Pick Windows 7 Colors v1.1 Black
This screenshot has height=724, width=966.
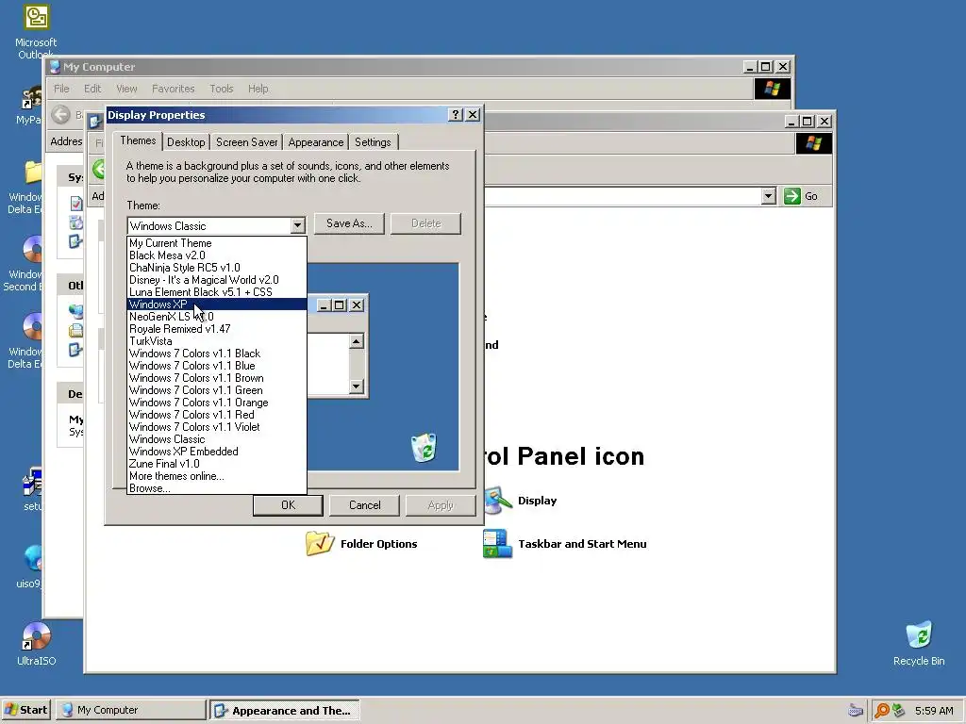[216, 354]
